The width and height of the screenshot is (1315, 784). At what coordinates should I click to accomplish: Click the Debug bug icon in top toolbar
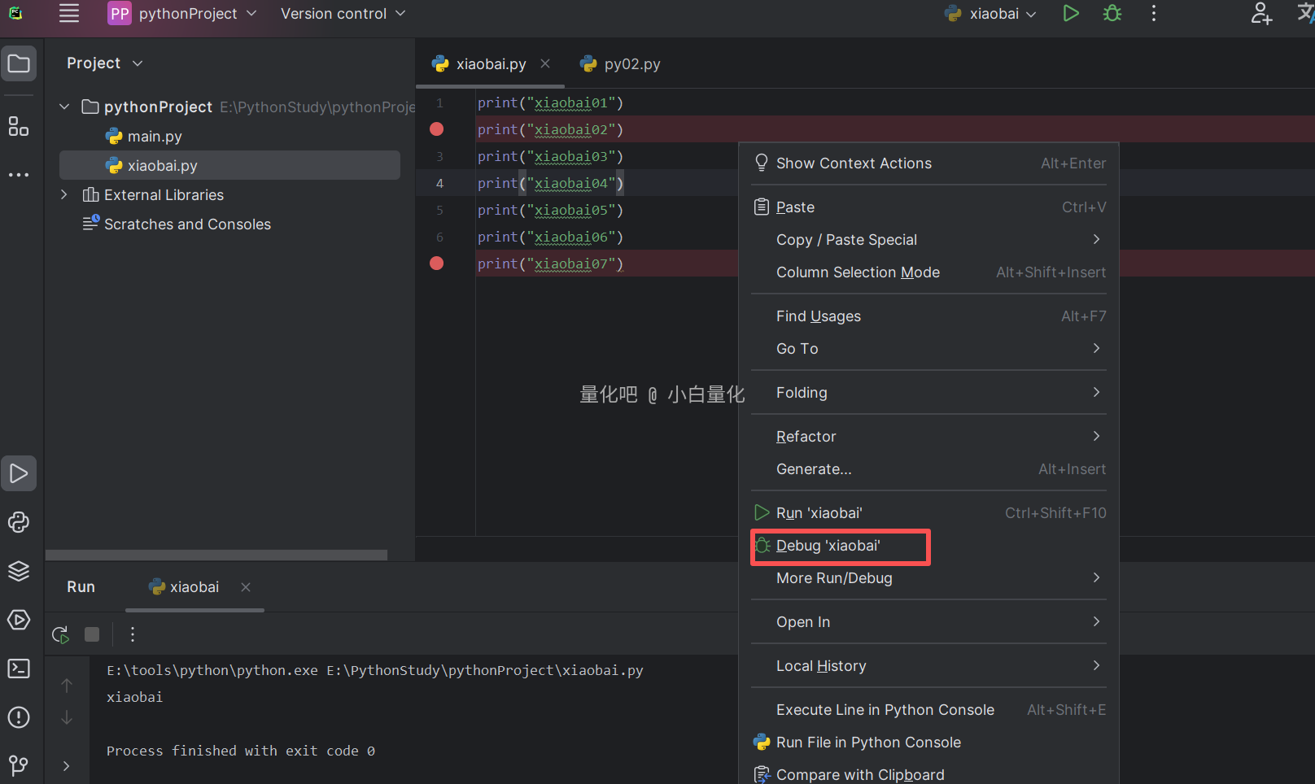point(1112,14)
